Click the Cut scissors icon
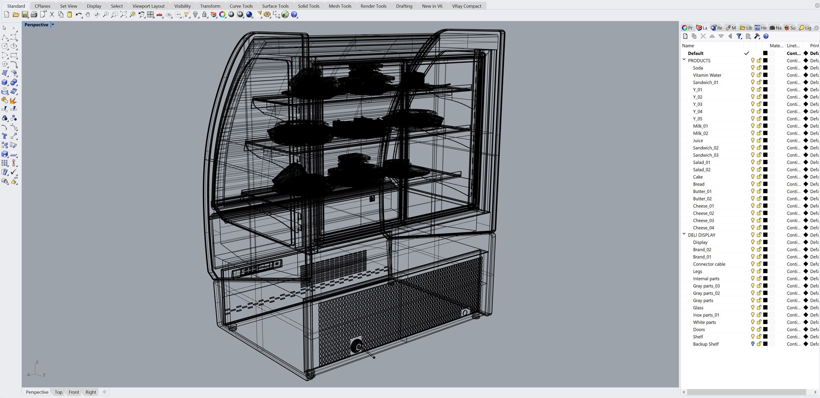 tap(52, 15)
